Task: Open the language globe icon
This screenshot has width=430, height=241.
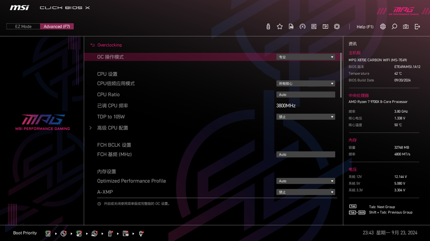Action: click(x=383, y=27)
